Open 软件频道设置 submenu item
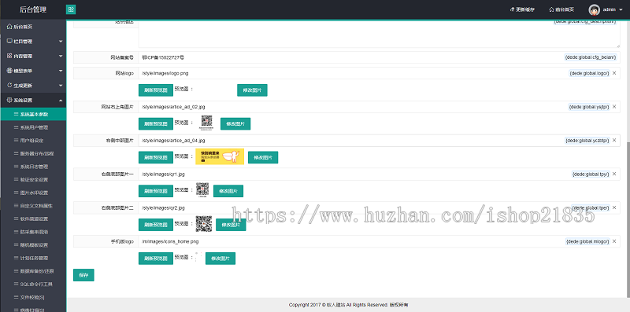Viewport: 630px width, 312px height. pos(33,219)
